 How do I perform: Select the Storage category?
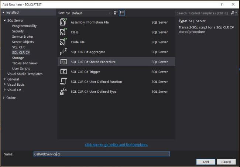[18, 58]
